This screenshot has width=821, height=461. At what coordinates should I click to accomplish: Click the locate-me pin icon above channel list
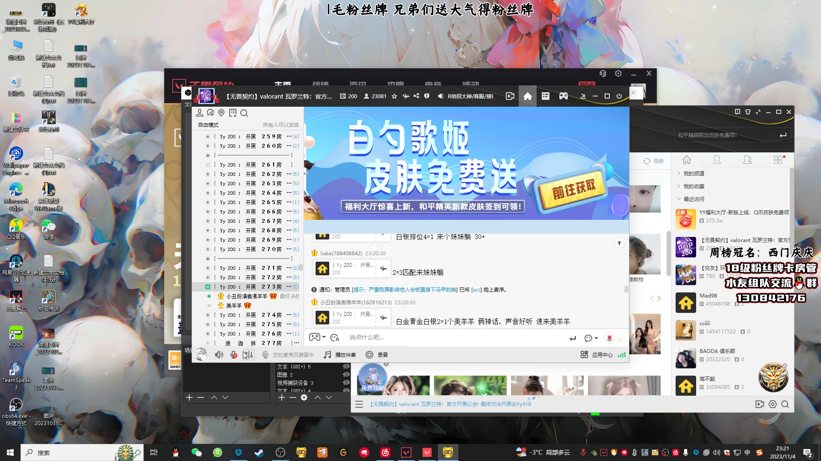coord(221,113)
